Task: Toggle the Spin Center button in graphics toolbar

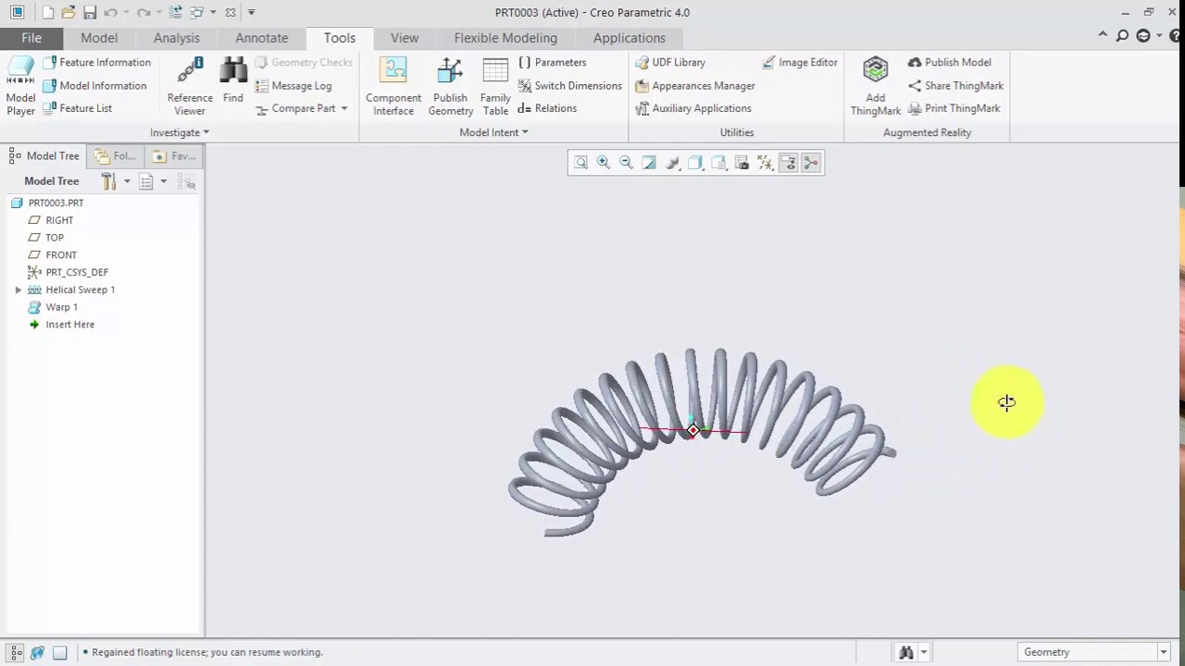Action: 811,163
